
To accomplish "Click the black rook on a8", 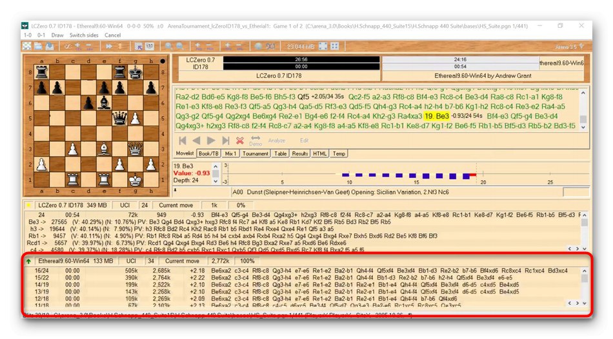I will 42,72.
